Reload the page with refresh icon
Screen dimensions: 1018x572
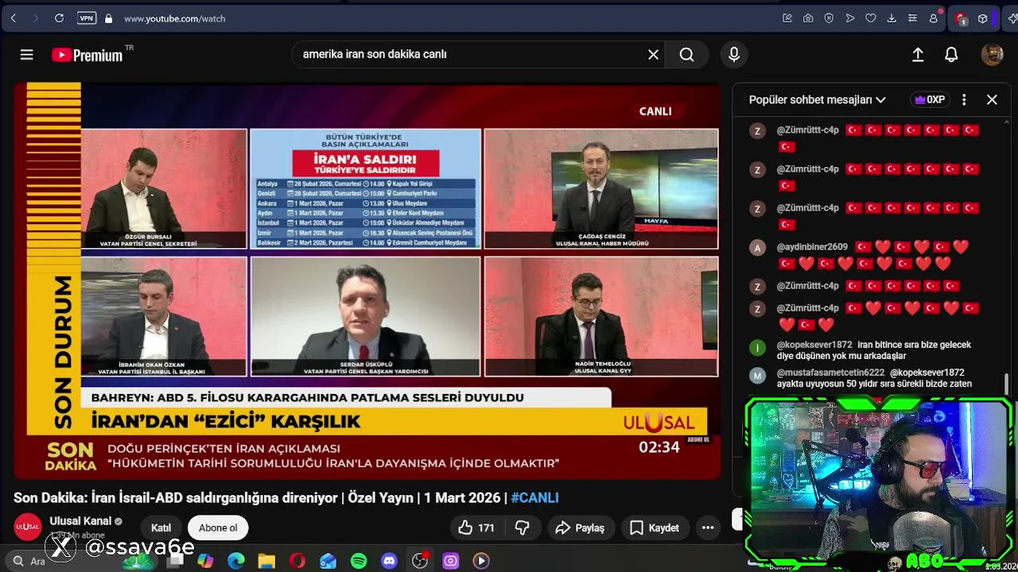[x=59, y=18]
